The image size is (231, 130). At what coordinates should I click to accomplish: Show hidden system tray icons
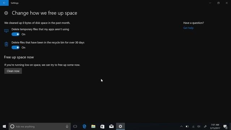coord(181,126)
